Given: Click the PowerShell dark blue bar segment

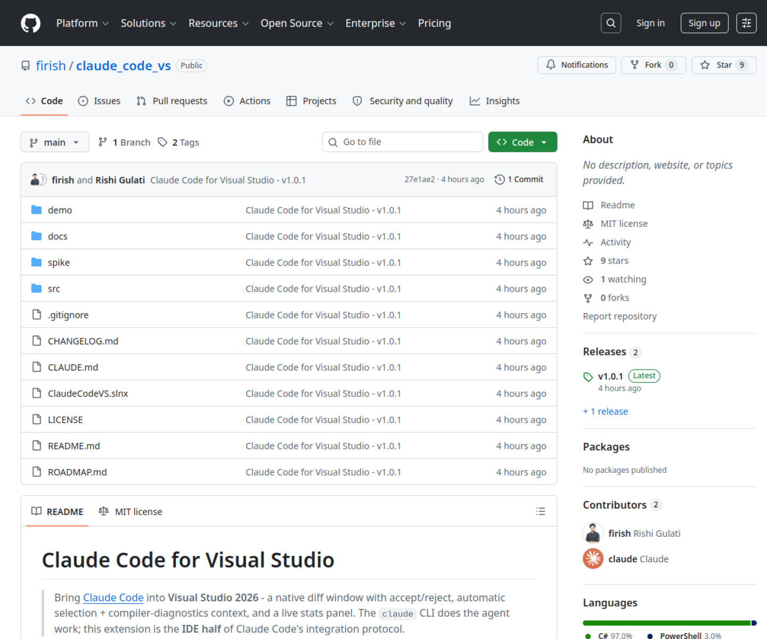Looking at the screenshot, I should (754, 623).
